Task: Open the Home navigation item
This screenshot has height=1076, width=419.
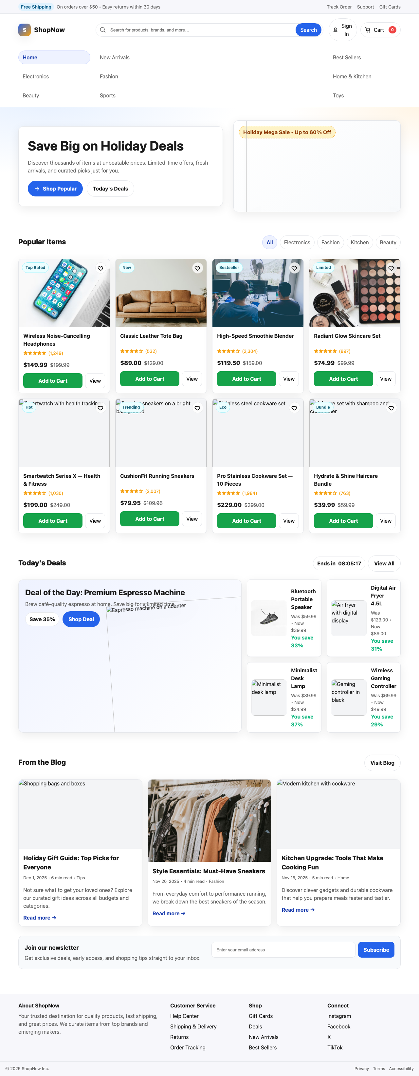Action: point(54,58)
